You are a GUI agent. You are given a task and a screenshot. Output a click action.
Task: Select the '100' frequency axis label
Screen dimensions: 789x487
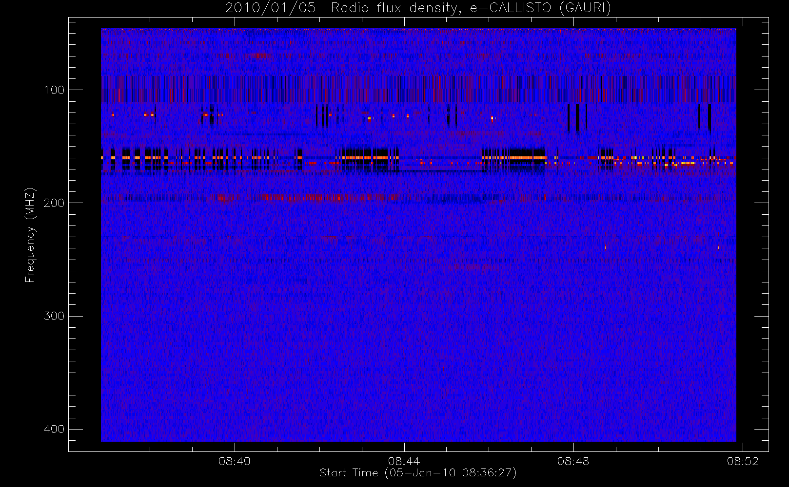(54, 90)
